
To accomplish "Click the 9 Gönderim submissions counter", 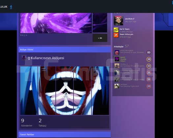I will point(27,122).
